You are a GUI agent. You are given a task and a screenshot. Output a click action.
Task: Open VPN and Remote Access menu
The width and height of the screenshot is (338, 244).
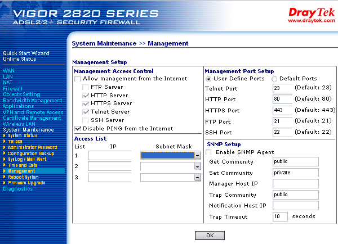33,112
